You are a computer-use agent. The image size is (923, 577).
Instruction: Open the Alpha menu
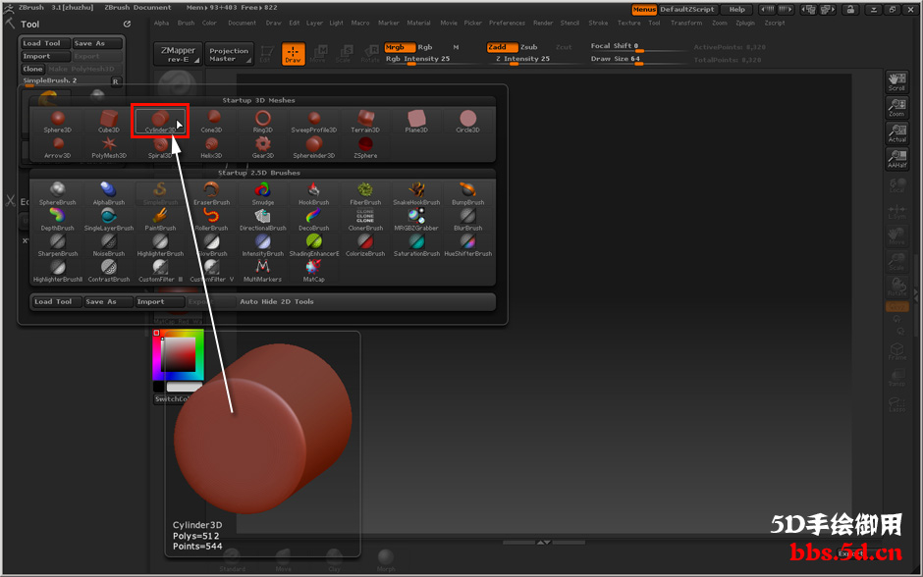pos(161,23)
